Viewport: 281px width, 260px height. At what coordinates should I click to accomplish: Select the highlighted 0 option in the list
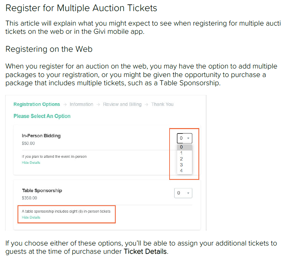coord(184,147)
